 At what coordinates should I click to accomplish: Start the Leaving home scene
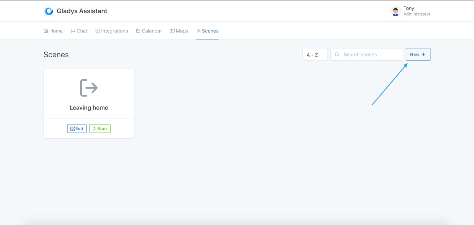click(x=100, y=129)
